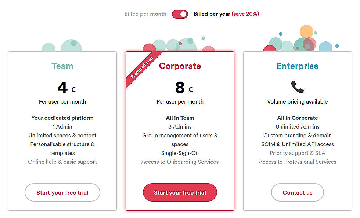The width and height of the screenshot is (360, 218).
Task: Click the 8 euro Corporate price
Action: 180,87
